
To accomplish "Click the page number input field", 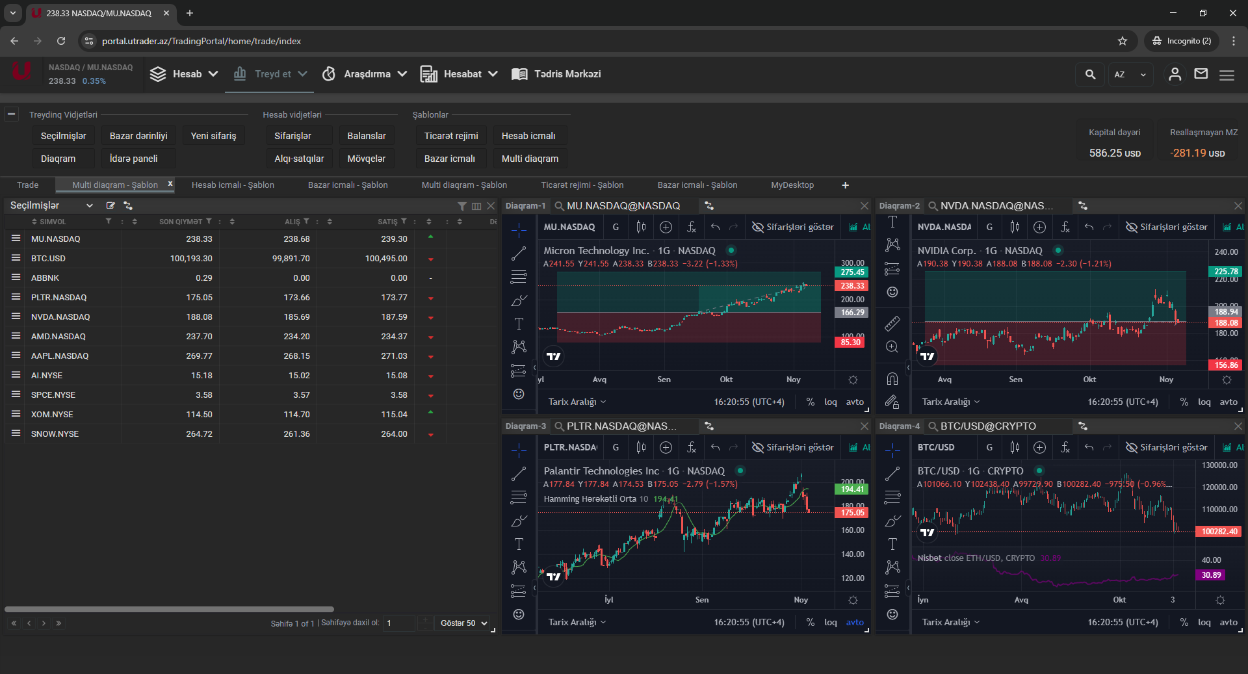I will click(x=398, y=623).
